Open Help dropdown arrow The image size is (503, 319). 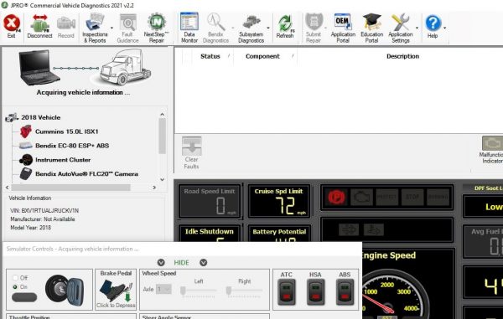(444, 28)
